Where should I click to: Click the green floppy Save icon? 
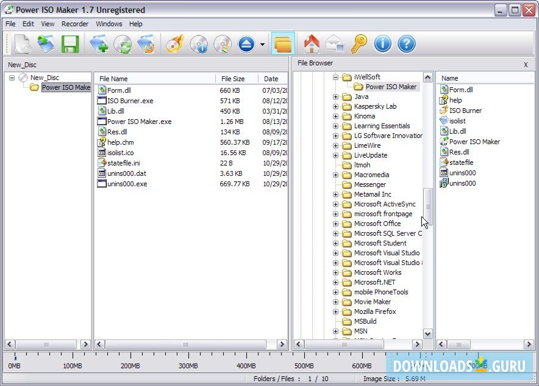[x=70, y=44]
